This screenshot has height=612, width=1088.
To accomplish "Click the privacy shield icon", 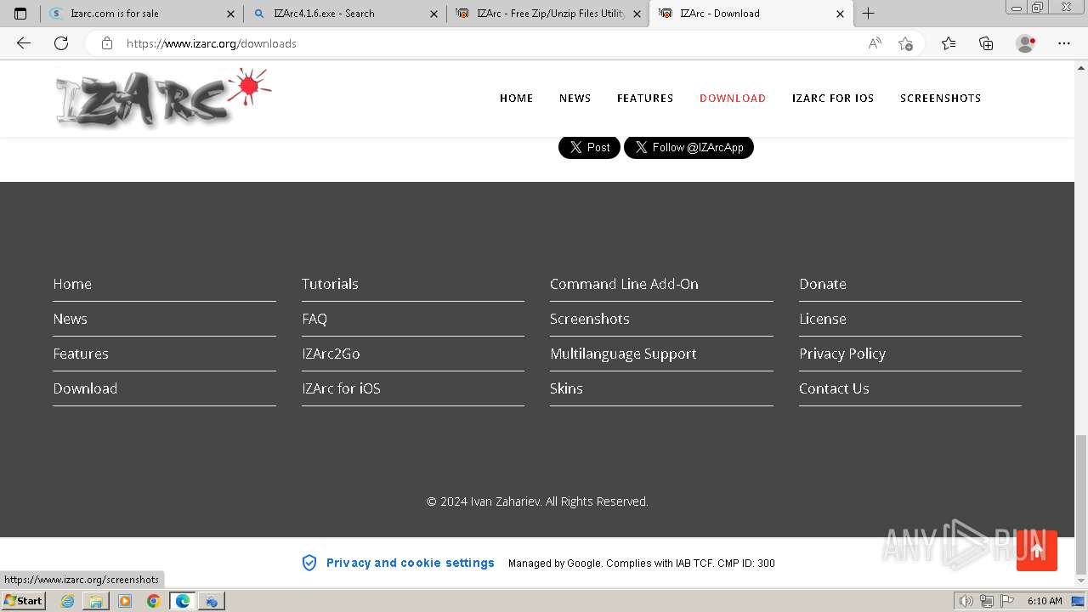I will (x=309, y=563).
